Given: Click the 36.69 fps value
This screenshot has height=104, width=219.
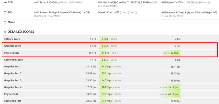Looking at the screenshot, I should 175,80.
